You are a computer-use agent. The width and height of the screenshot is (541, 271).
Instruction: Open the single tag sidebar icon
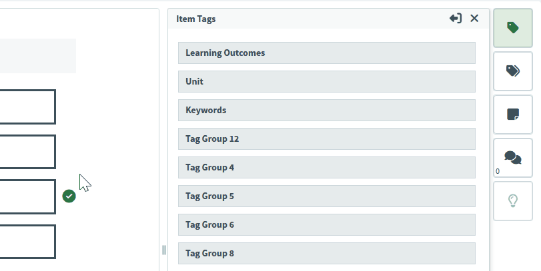pyautogui.click(x=512, y=28)
